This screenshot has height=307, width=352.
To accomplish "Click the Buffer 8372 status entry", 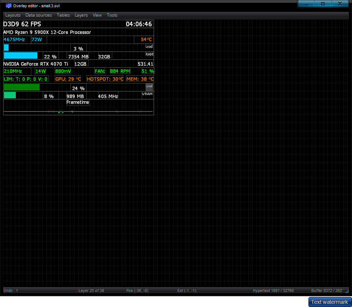I will point(327,290).
